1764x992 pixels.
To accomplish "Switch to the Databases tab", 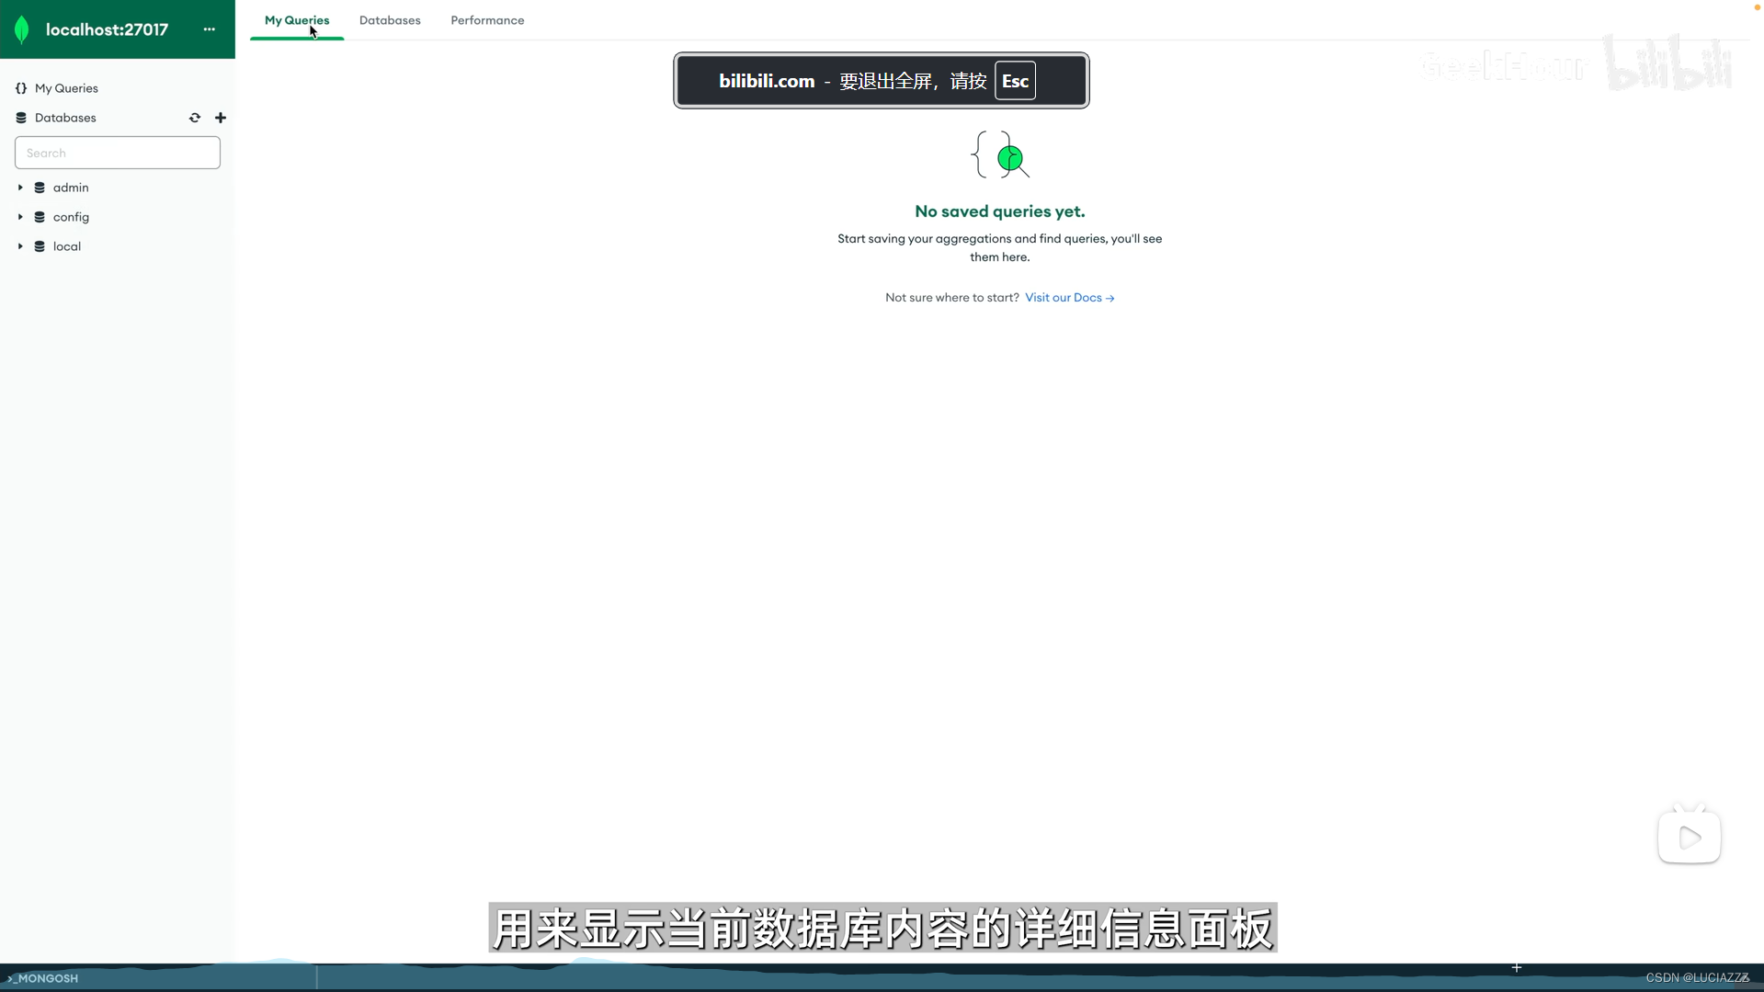I will point(390,20).
